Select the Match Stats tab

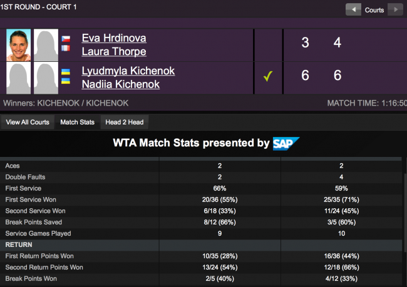77,122
